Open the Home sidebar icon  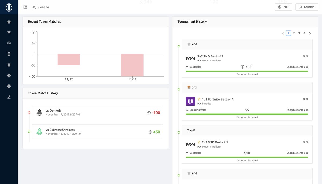pyautogui.click(x=9, y=22)
